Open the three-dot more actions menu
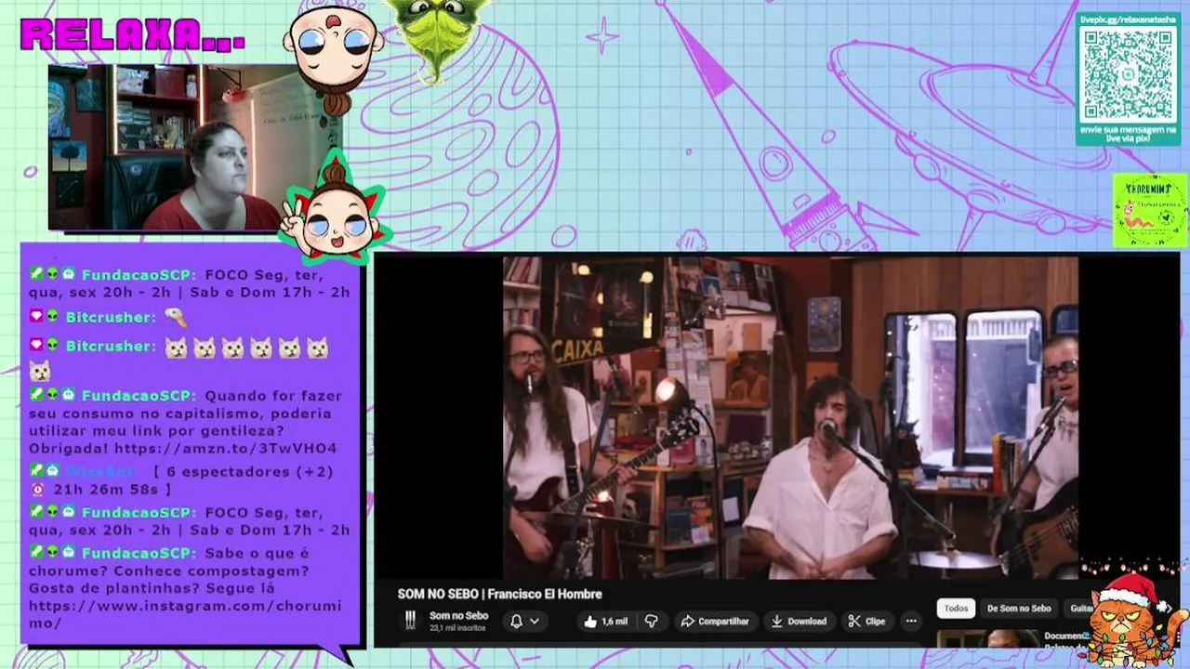Screen dimensions: 1190x669 (x=911, y=621)
